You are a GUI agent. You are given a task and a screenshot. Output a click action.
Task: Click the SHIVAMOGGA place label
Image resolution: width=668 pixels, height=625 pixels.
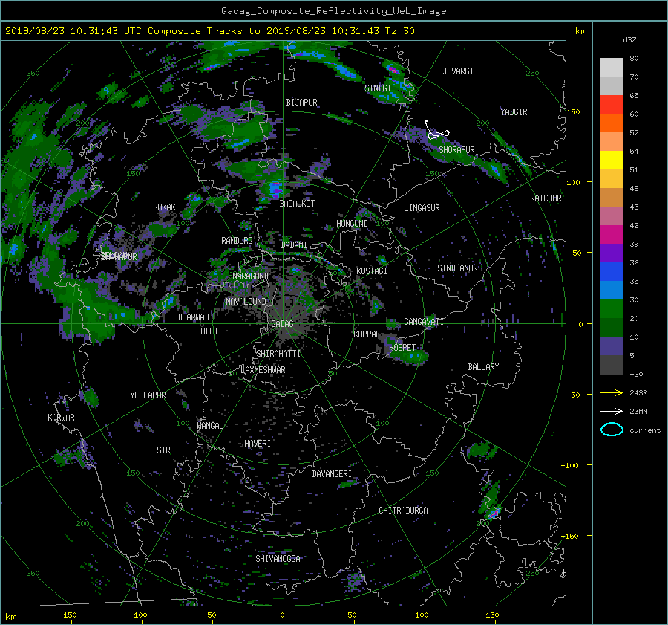point(278,559)
